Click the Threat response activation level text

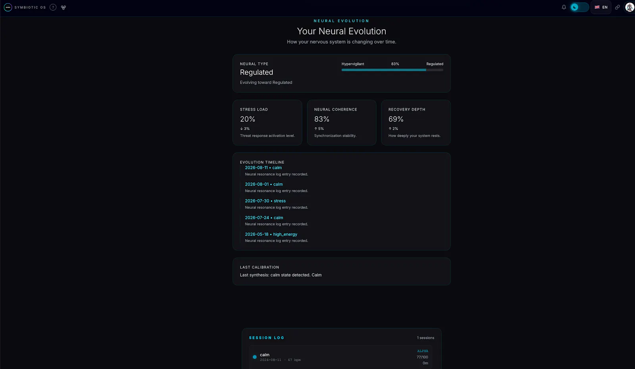pyautogui.click(x=267, y=136)
